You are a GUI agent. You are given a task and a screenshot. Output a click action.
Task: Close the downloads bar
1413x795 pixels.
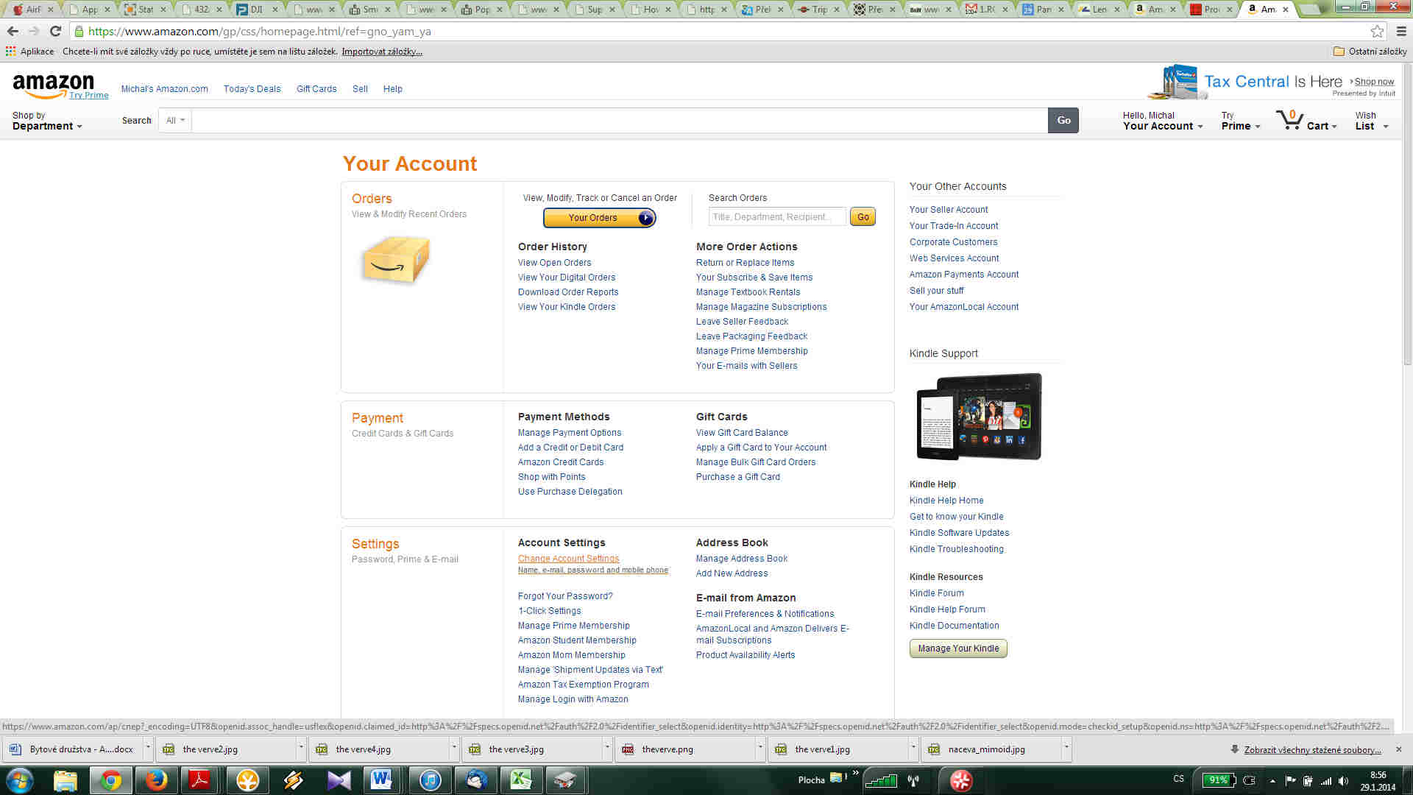click(1399, 749)
